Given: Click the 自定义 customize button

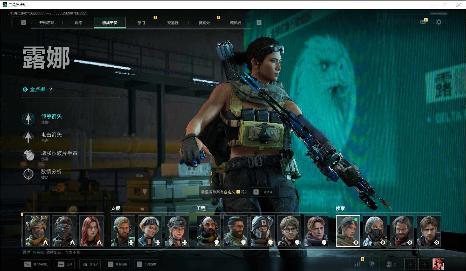Looking at the screenshot, I should [x=90, y=264].
